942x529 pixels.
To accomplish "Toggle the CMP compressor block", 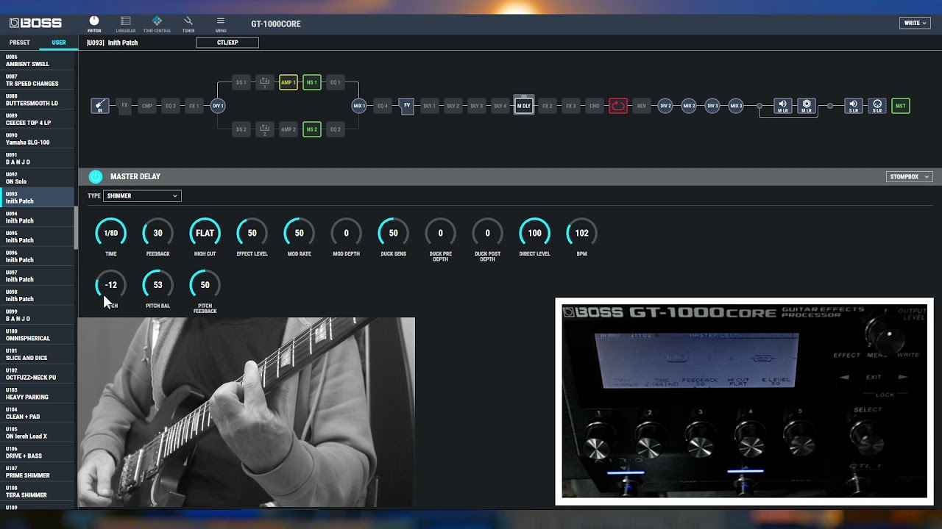I will (x=147, y=106).
